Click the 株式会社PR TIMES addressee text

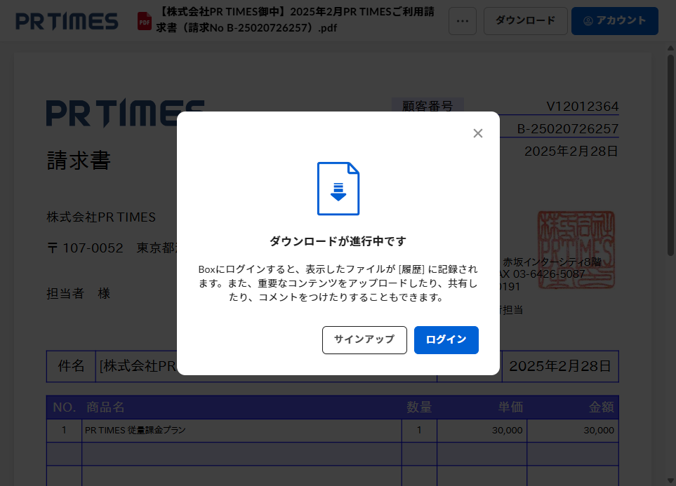[101, 217]
